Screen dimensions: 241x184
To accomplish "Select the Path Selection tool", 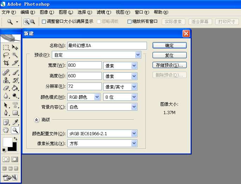I will (6, 105).
